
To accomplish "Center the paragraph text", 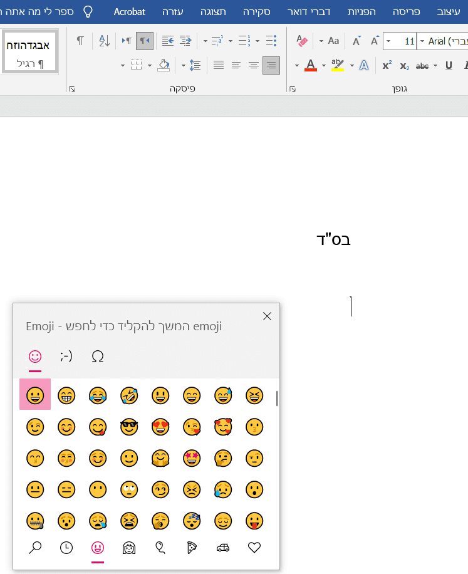I will coord(254,66).
